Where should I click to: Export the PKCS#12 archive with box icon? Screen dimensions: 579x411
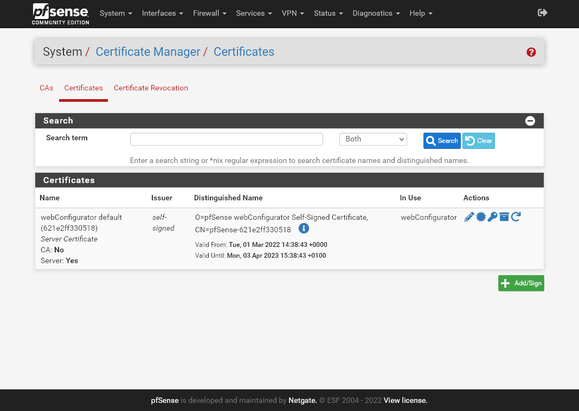(504, 217)
